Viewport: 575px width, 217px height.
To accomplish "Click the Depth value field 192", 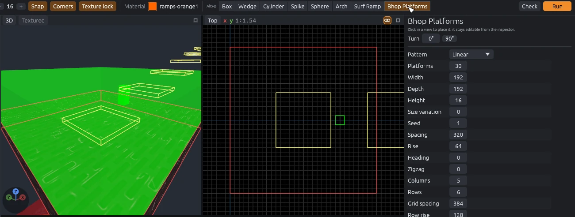I will pos(458,89).
